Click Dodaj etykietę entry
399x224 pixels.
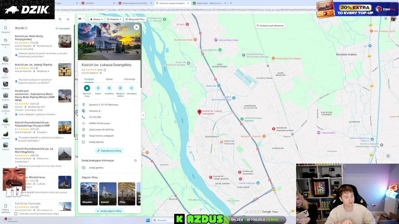(x=96, y=142)
